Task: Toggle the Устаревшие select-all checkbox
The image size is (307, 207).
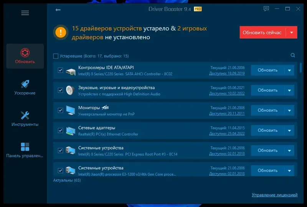Action: 56,56
